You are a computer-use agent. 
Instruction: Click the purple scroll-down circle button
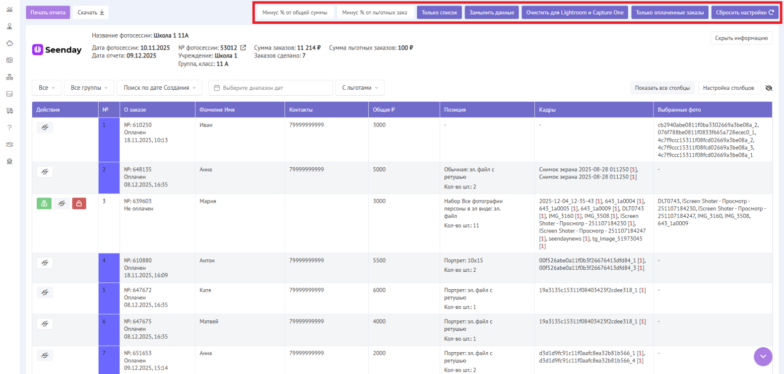coord(763,356)
